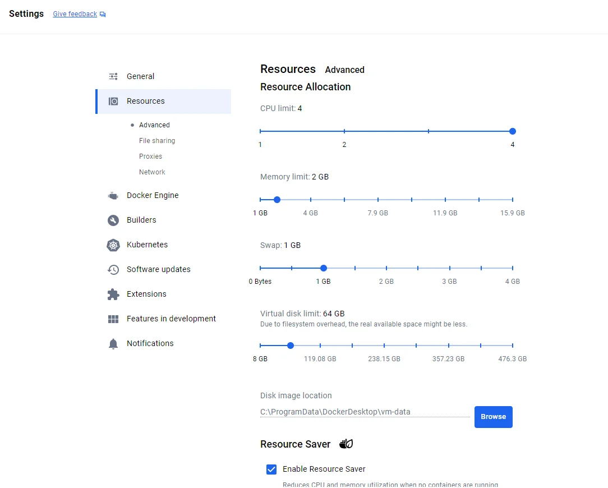This screenshot has height=488, width=608.
Task: Open Software updates using its refresh icon
Action: [112, 269]
